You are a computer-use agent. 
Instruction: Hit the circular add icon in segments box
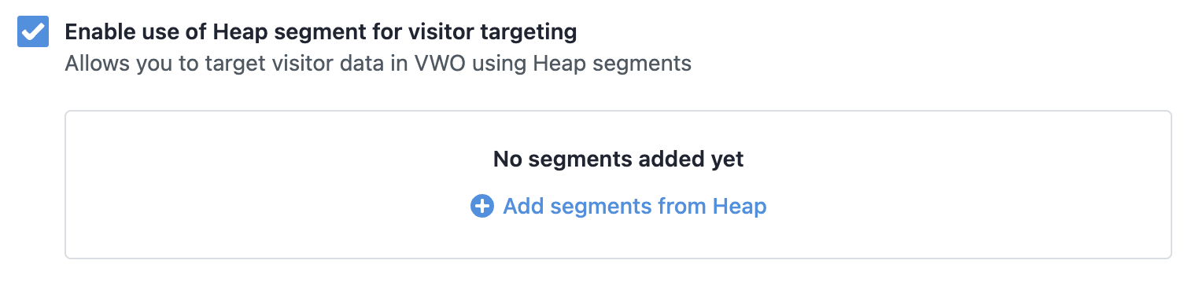[x=481, y=207]
